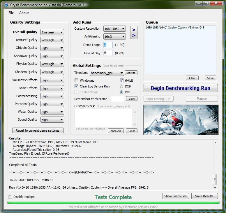Screen dimensions: 226x213
Task: Close the benchmarking window
Action: click(216, 3)
